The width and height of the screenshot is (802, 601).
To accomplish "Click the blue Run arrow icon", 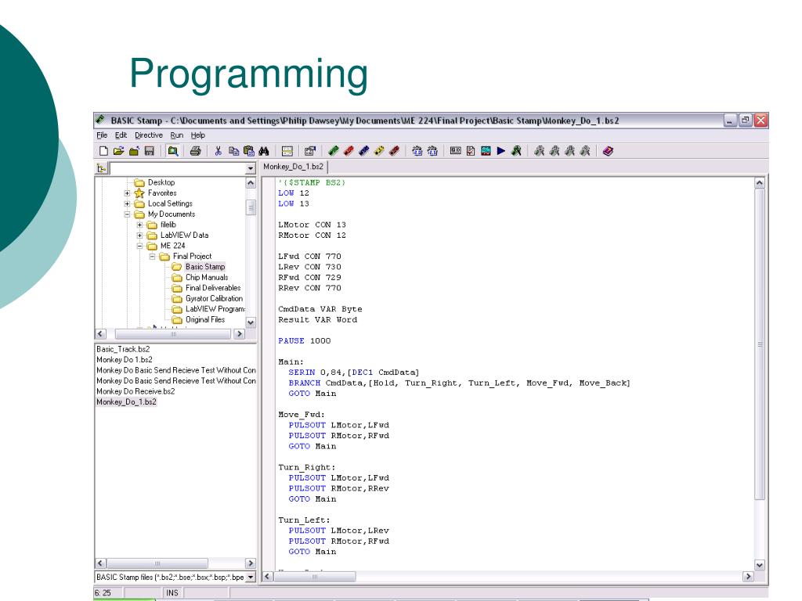I will 501,151.
